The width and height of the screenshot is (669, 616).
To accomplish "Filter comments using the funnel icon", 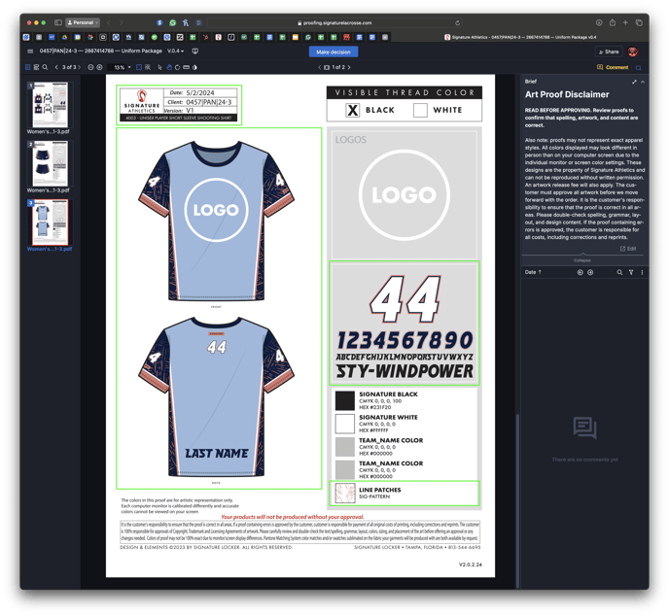I will pos(630,273).
